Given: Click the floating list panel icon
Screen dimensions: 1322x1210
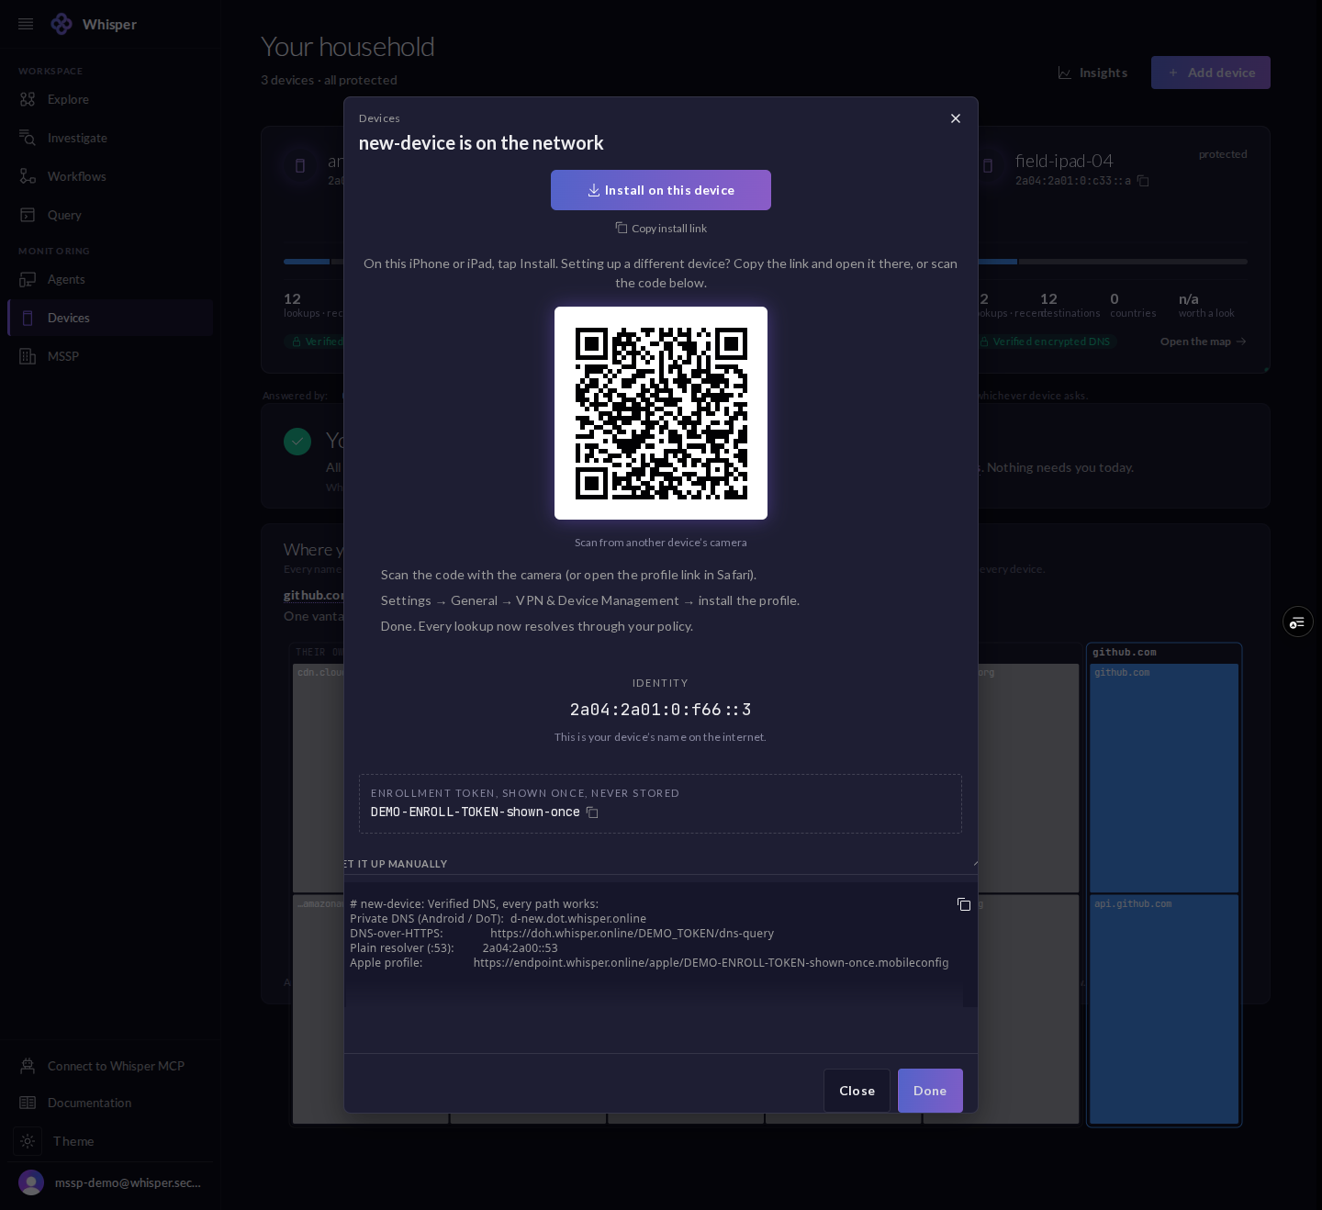Looking at the screenshot, I should coord(1298,622).
